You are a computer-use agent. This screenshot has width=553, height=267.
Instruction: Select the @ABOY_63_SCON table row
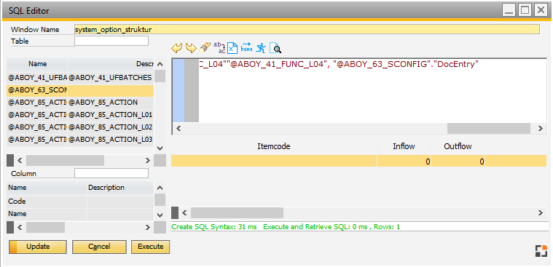click(x=80, y=90)
